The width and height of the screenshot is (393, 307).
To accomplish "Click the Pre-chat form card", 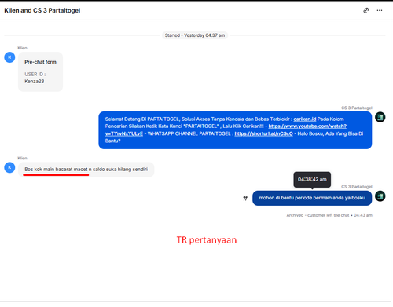I will (40, 71).
